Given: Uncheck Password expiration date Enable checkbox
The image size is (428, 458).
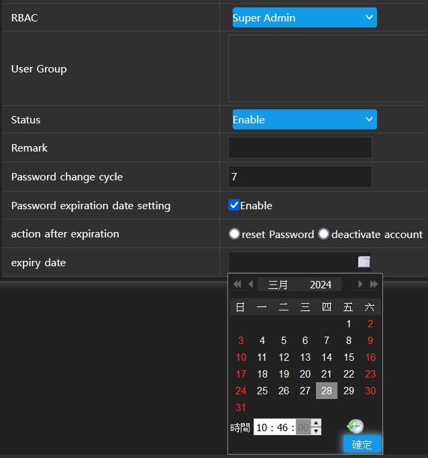Looking at the screenshot, I should (x=234, y=205).
